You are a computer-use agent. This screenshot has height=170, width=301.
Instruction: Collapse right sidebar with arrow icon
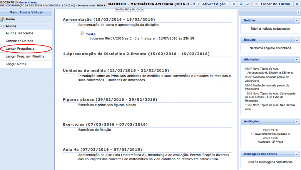coord(298,12)
